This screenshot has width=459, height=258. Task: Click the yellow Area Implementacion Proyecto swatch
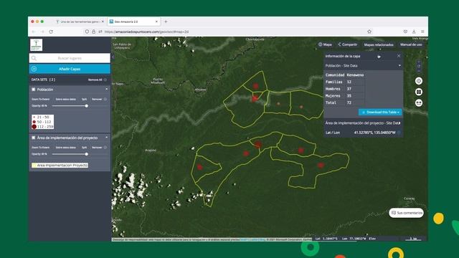pos(34,166)
